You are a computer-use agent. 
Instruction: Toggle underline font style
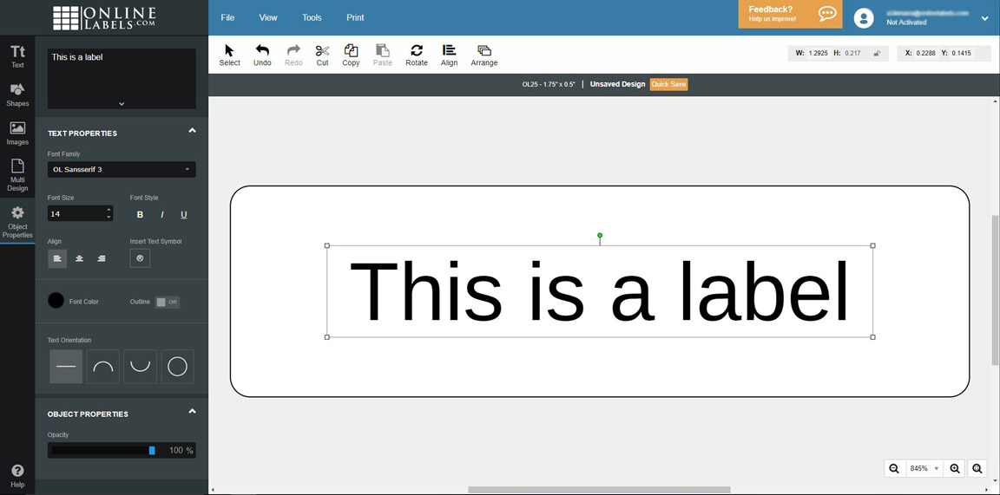click(184, 215)
